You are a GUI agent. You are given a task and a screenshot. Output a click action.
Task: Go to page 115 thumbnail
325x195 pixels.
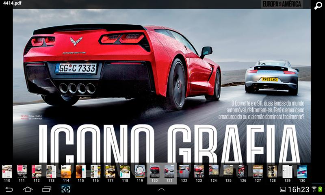pos(81,171)
